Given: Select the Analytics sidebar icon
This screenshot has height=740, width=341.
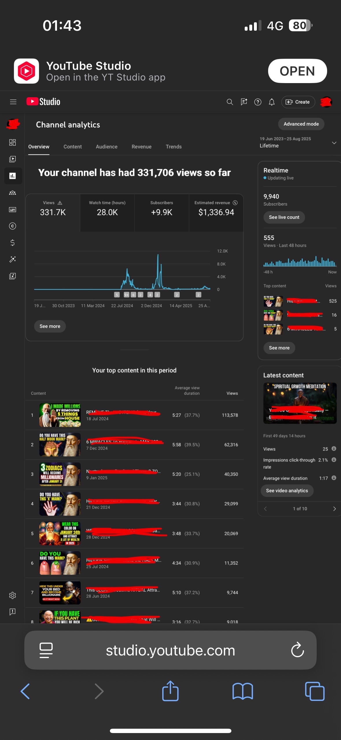Looking at the screenshot, I should tap(13, 176).
